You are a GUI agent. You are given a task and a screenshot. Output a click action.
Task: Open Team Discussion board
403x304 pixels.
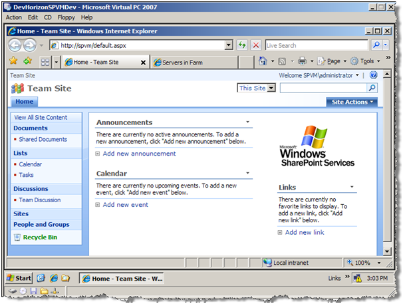(x=40, y=200)
